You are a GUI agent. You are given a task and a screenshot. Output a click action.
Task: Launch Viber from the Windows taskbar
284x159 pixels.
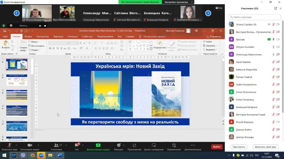pyautogui.click(x=23, y=155)
